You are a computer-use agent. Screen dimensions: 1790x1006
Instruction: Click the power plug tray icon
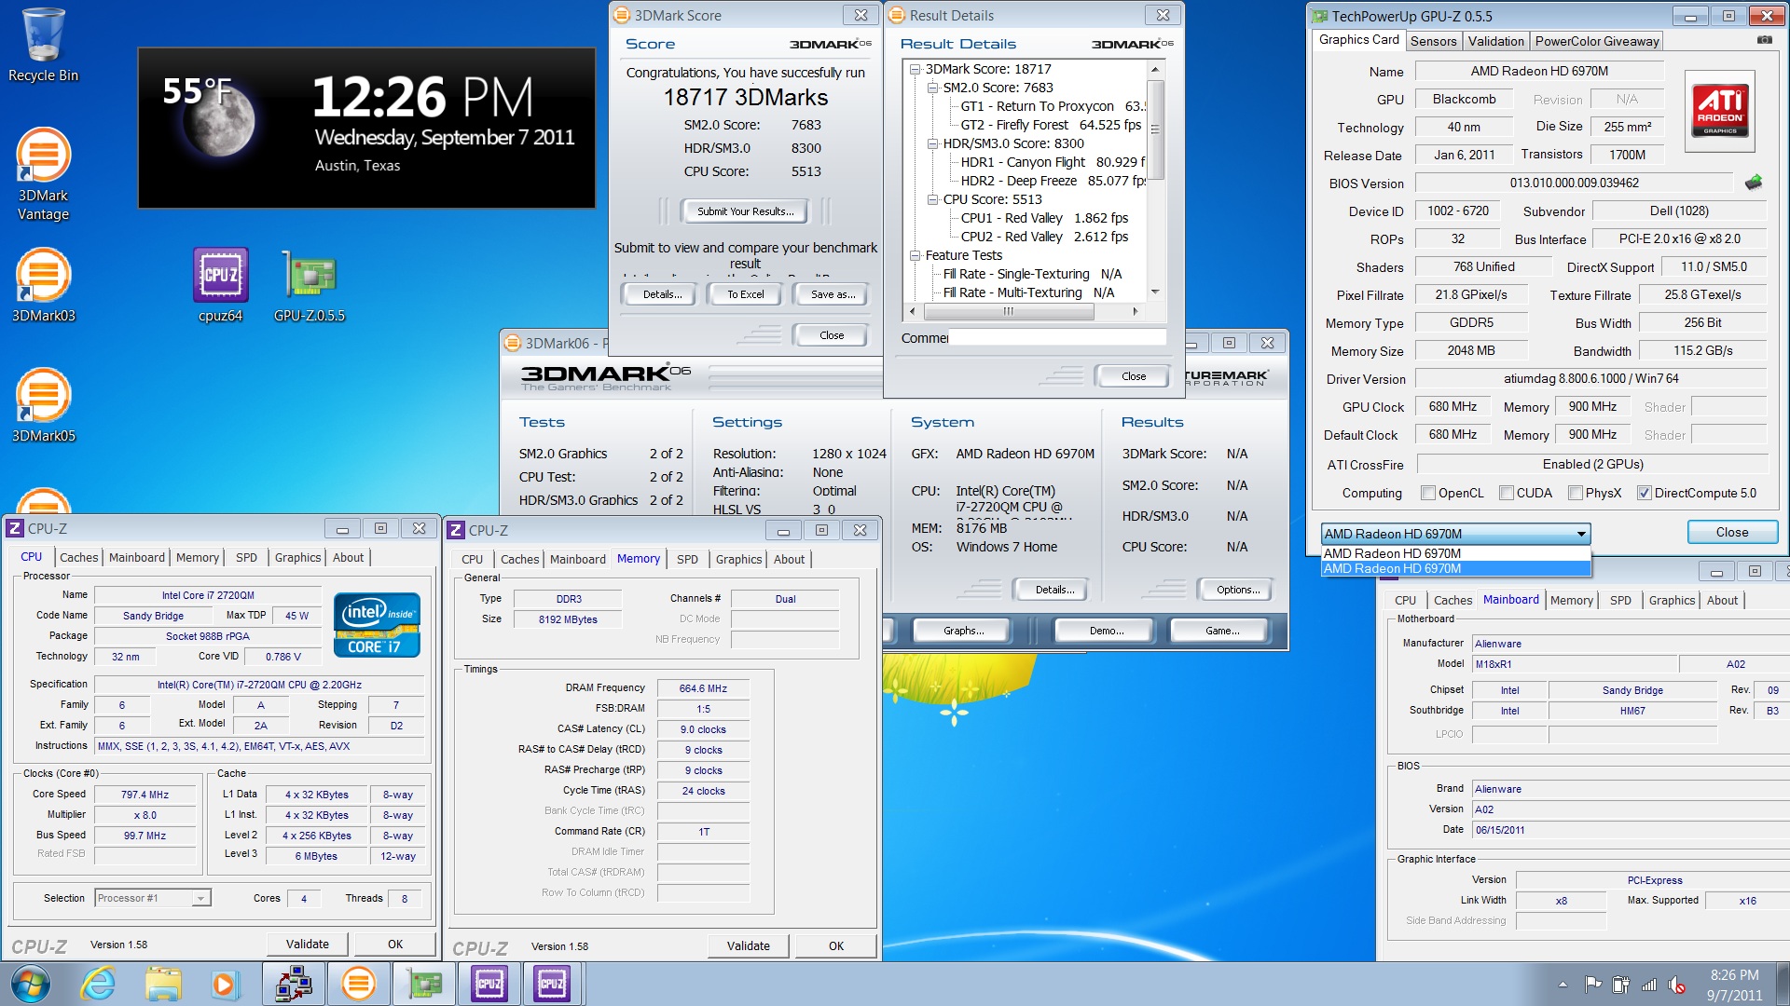click(1620, 984)
